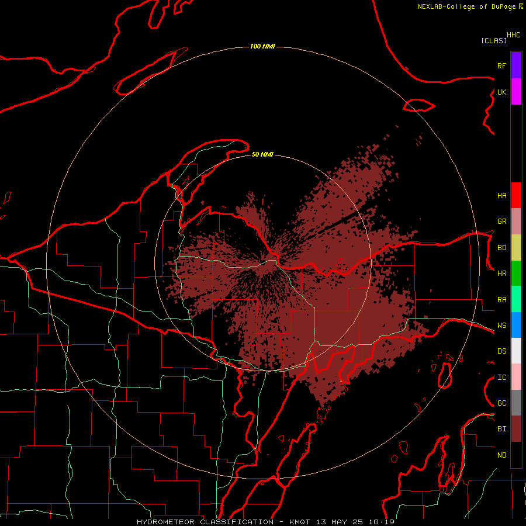Click the RF purple legend swatch
This screenshot has width=526, height=526.
click(516, 65)
